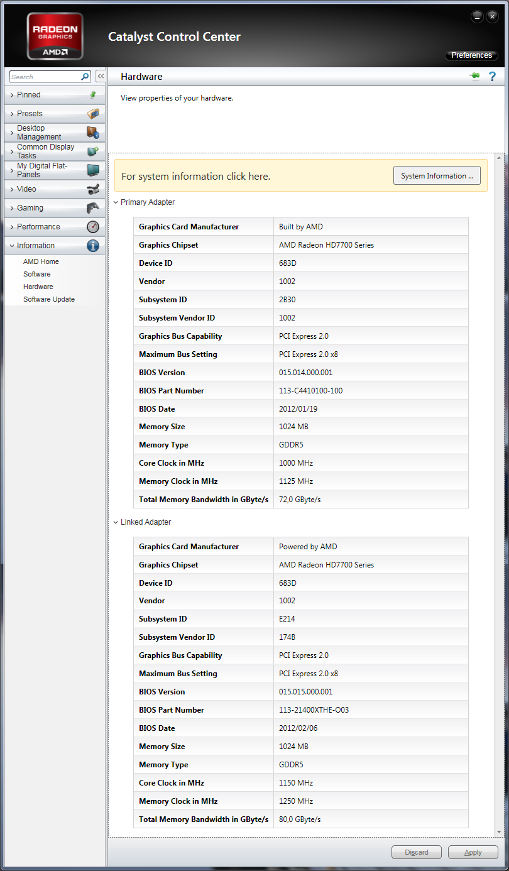Click the Desktop Management monitor icon

(93, 133)
